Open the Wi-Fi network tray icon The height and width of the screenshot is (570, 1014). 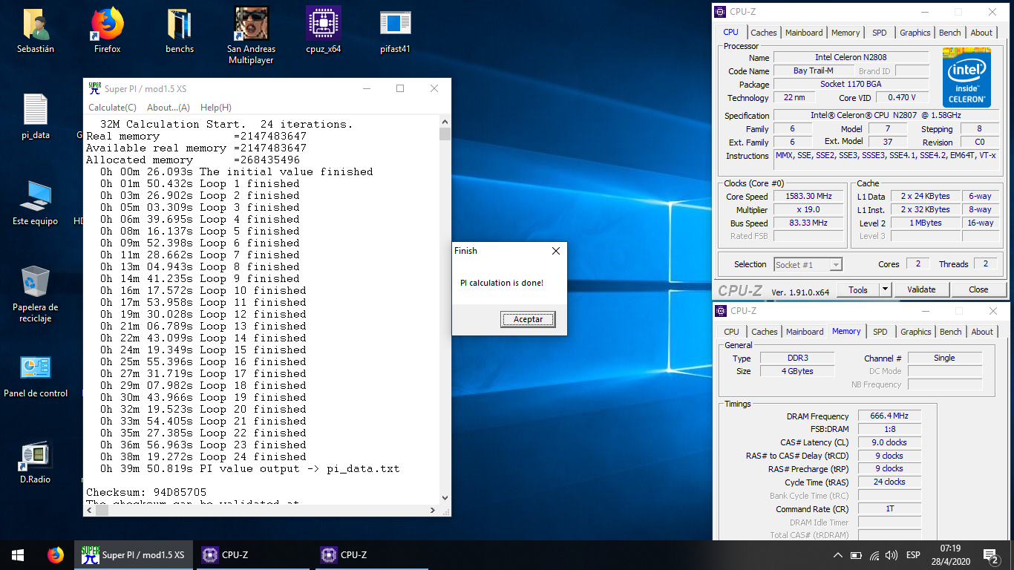click(874, 555)
